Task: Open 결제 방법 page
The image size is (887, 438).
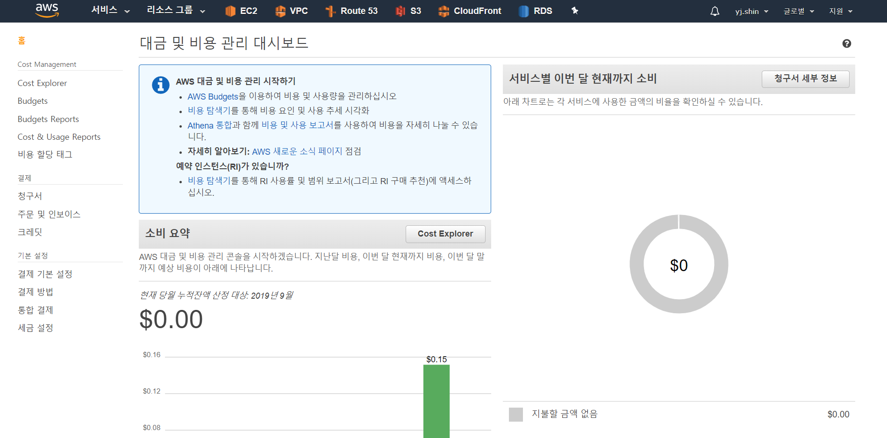Action: (x=36, y=292)
